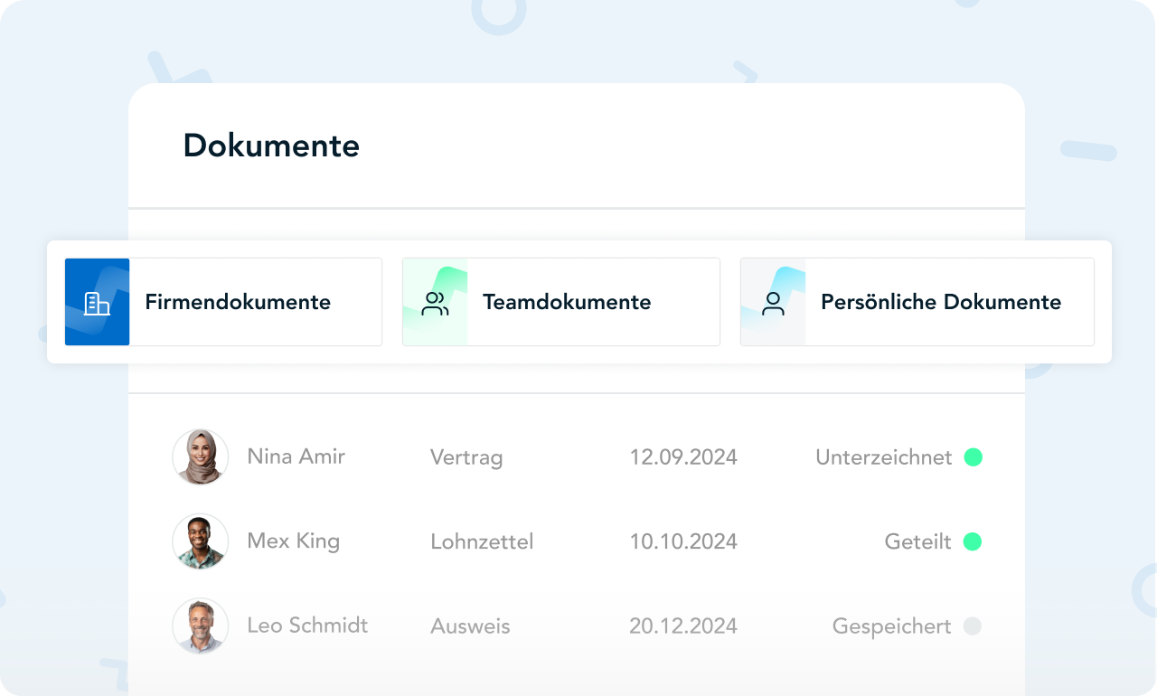
Task: Click the Lohnzettel document type
Action: coord(482,541)
